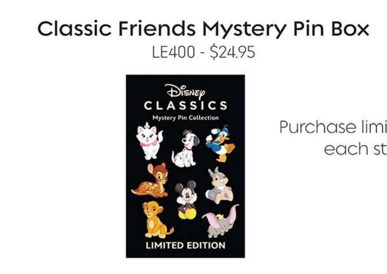
Task: Click the 'each st' partial text line
Action: (x=355, y=149)
